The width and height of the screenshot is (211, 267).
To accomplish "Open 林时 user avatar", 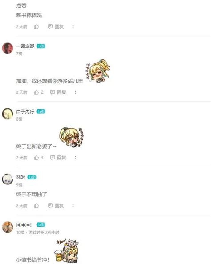I will pyautogui.click(x=8, y=179).
